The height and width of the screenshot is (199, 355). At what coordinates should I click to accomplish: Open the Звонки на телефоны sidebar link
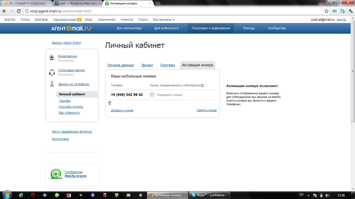(74, 84)
